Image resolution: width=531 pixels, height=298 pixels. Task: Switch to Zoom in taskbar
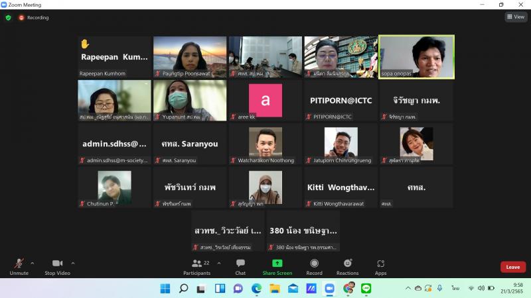329,288
